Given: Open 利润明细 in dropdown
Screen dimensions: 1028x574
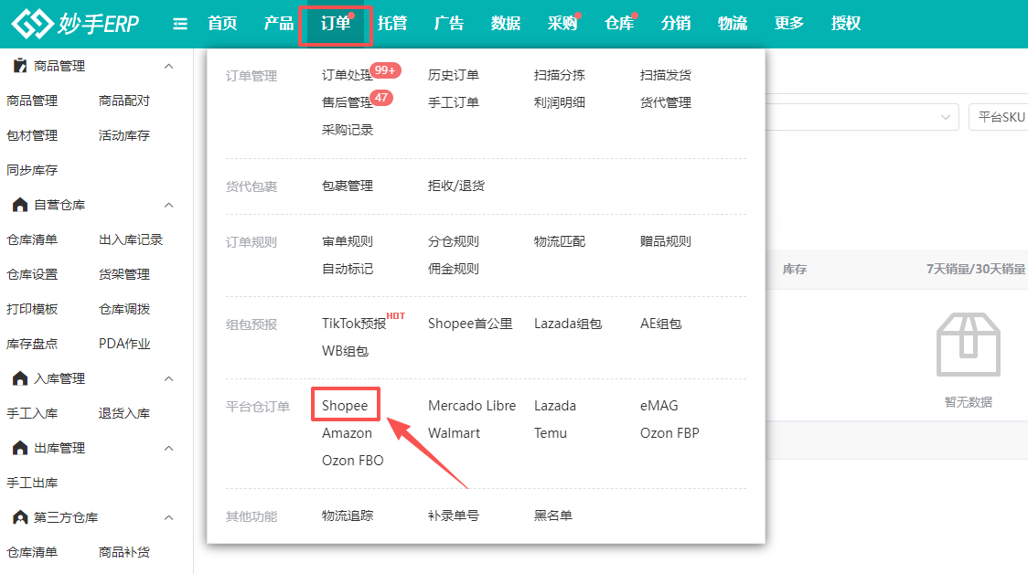Looking at the screenshot, I should coord(559,103).
